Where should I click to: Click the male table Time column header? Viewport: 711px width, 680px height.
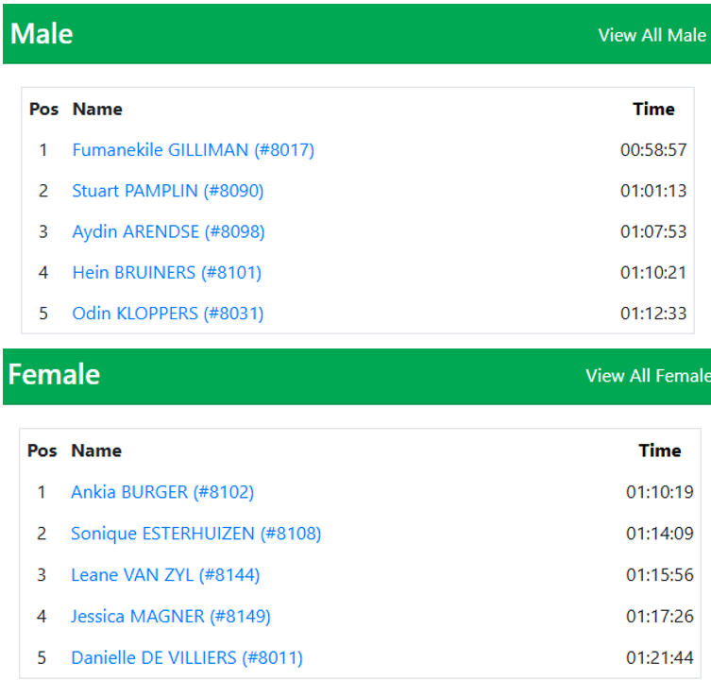click(653, 109)
